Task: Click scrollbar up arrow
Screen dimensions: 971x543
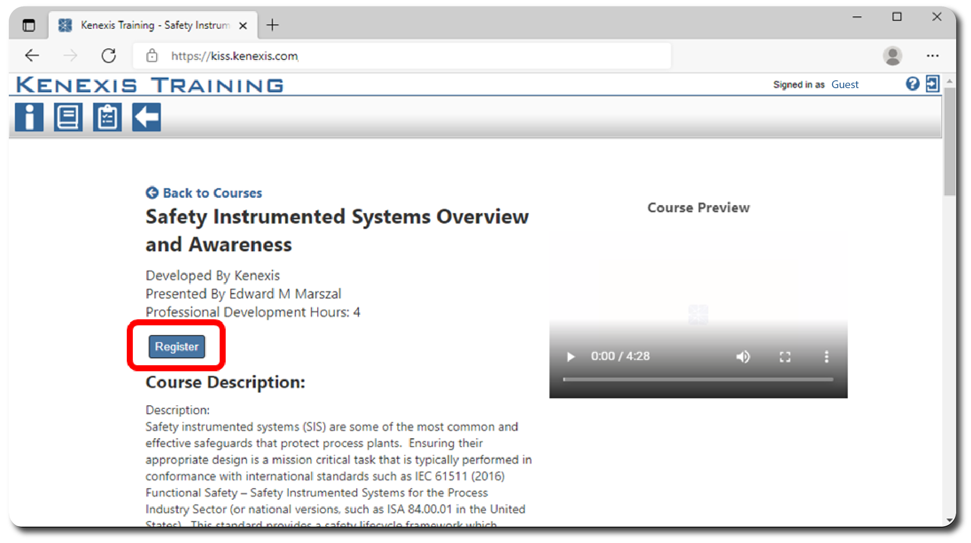Action: (950, 81)
